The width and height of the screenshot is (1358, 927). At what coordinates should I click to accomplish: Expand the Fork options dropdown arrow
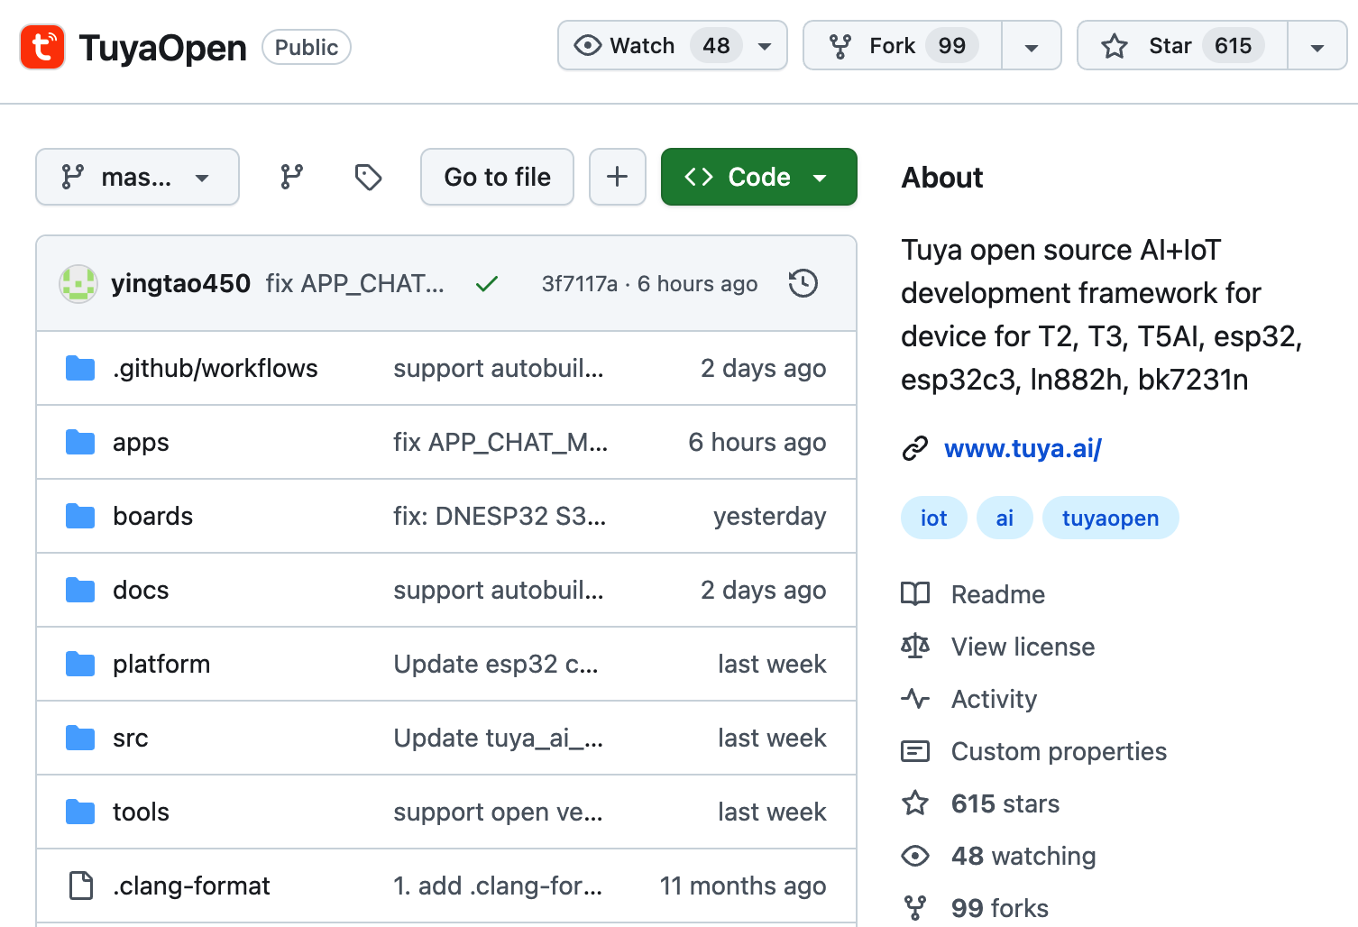coord(1031,47)
